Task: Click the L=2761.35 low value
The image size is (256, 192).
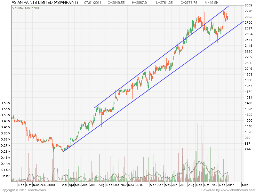Action: pyautogui.click(x=164, y=3)
